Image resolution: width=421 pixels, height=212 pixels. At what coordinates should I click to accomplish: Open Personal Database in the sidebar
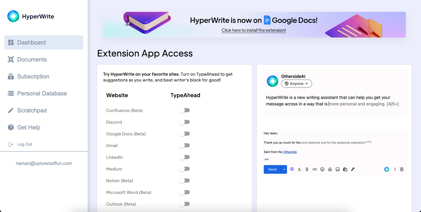44,93
